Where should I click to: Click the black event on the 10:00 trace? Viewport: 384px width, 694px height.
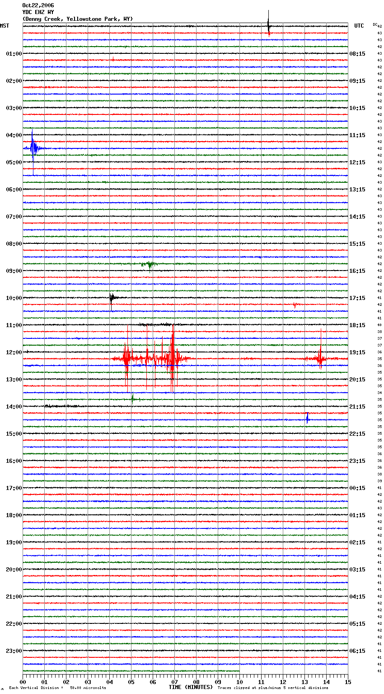click(112, 298)
